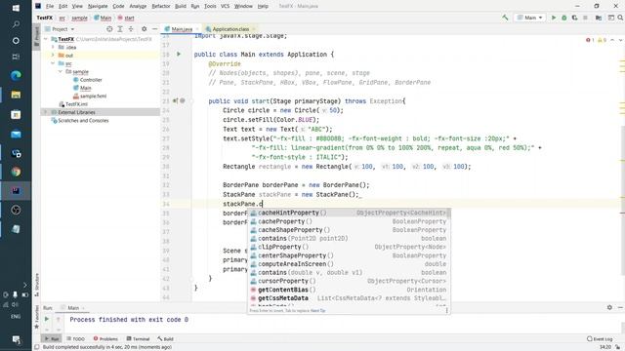625x351 pixels.
Task: Open the TODO tool window tab
Action: [76, 338]
